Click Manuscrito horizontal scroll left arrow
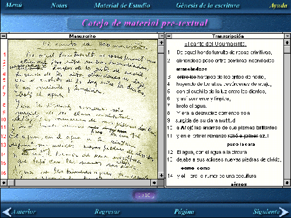Screen dimensions: 291x218 pos(4,182)
